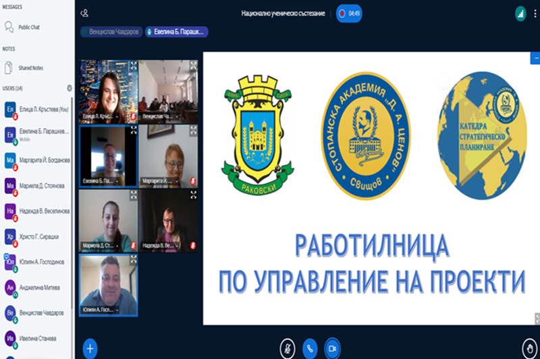Check connection status signal icon
540x359 pixels.
(520, 13)
